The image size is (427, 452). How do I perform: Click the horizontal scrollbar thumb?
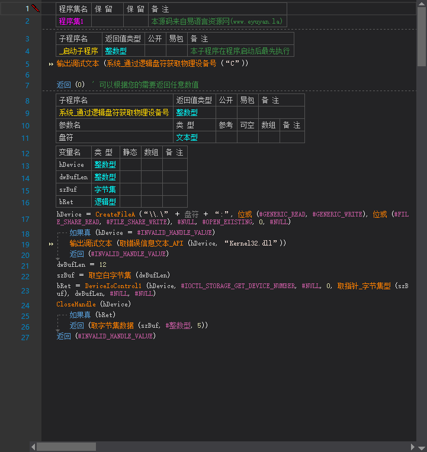pyautogui.click(x=66, y=447)
